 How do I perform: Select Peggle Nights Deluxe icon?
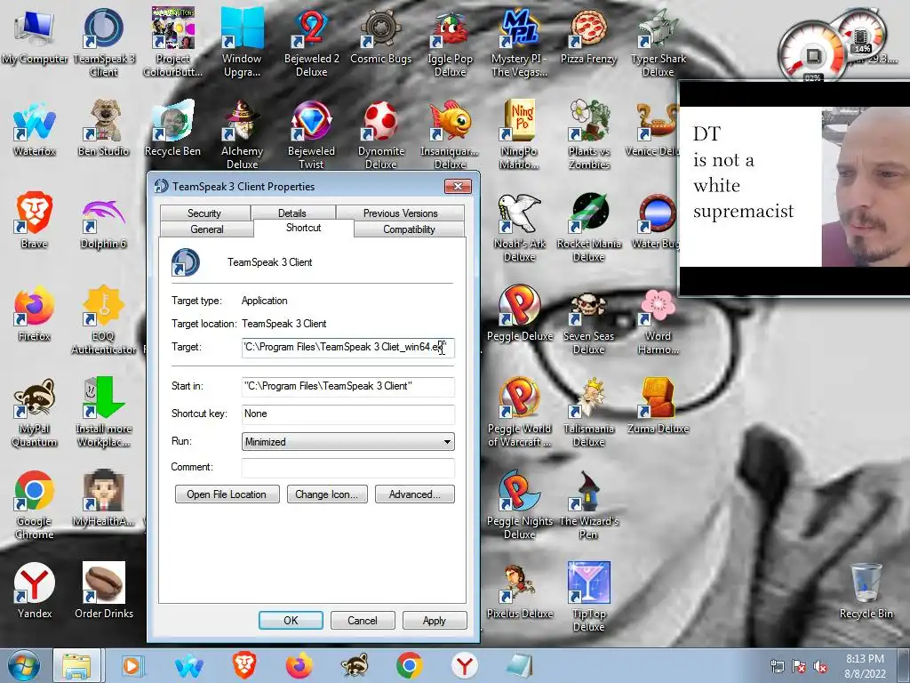tap(519, 505)
